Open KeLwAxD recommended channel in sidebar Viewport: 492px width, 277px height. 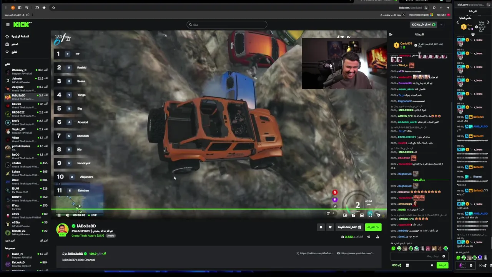26,264
